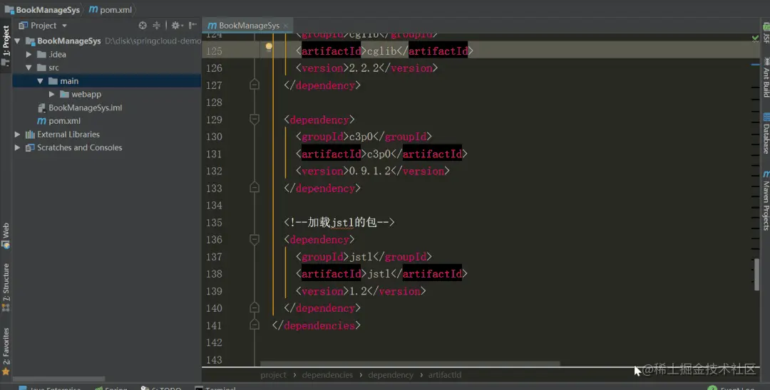This screenshot has width=770, height=390.
Task: Fold the dependency block starting on line 136
Action: [255, 240]
